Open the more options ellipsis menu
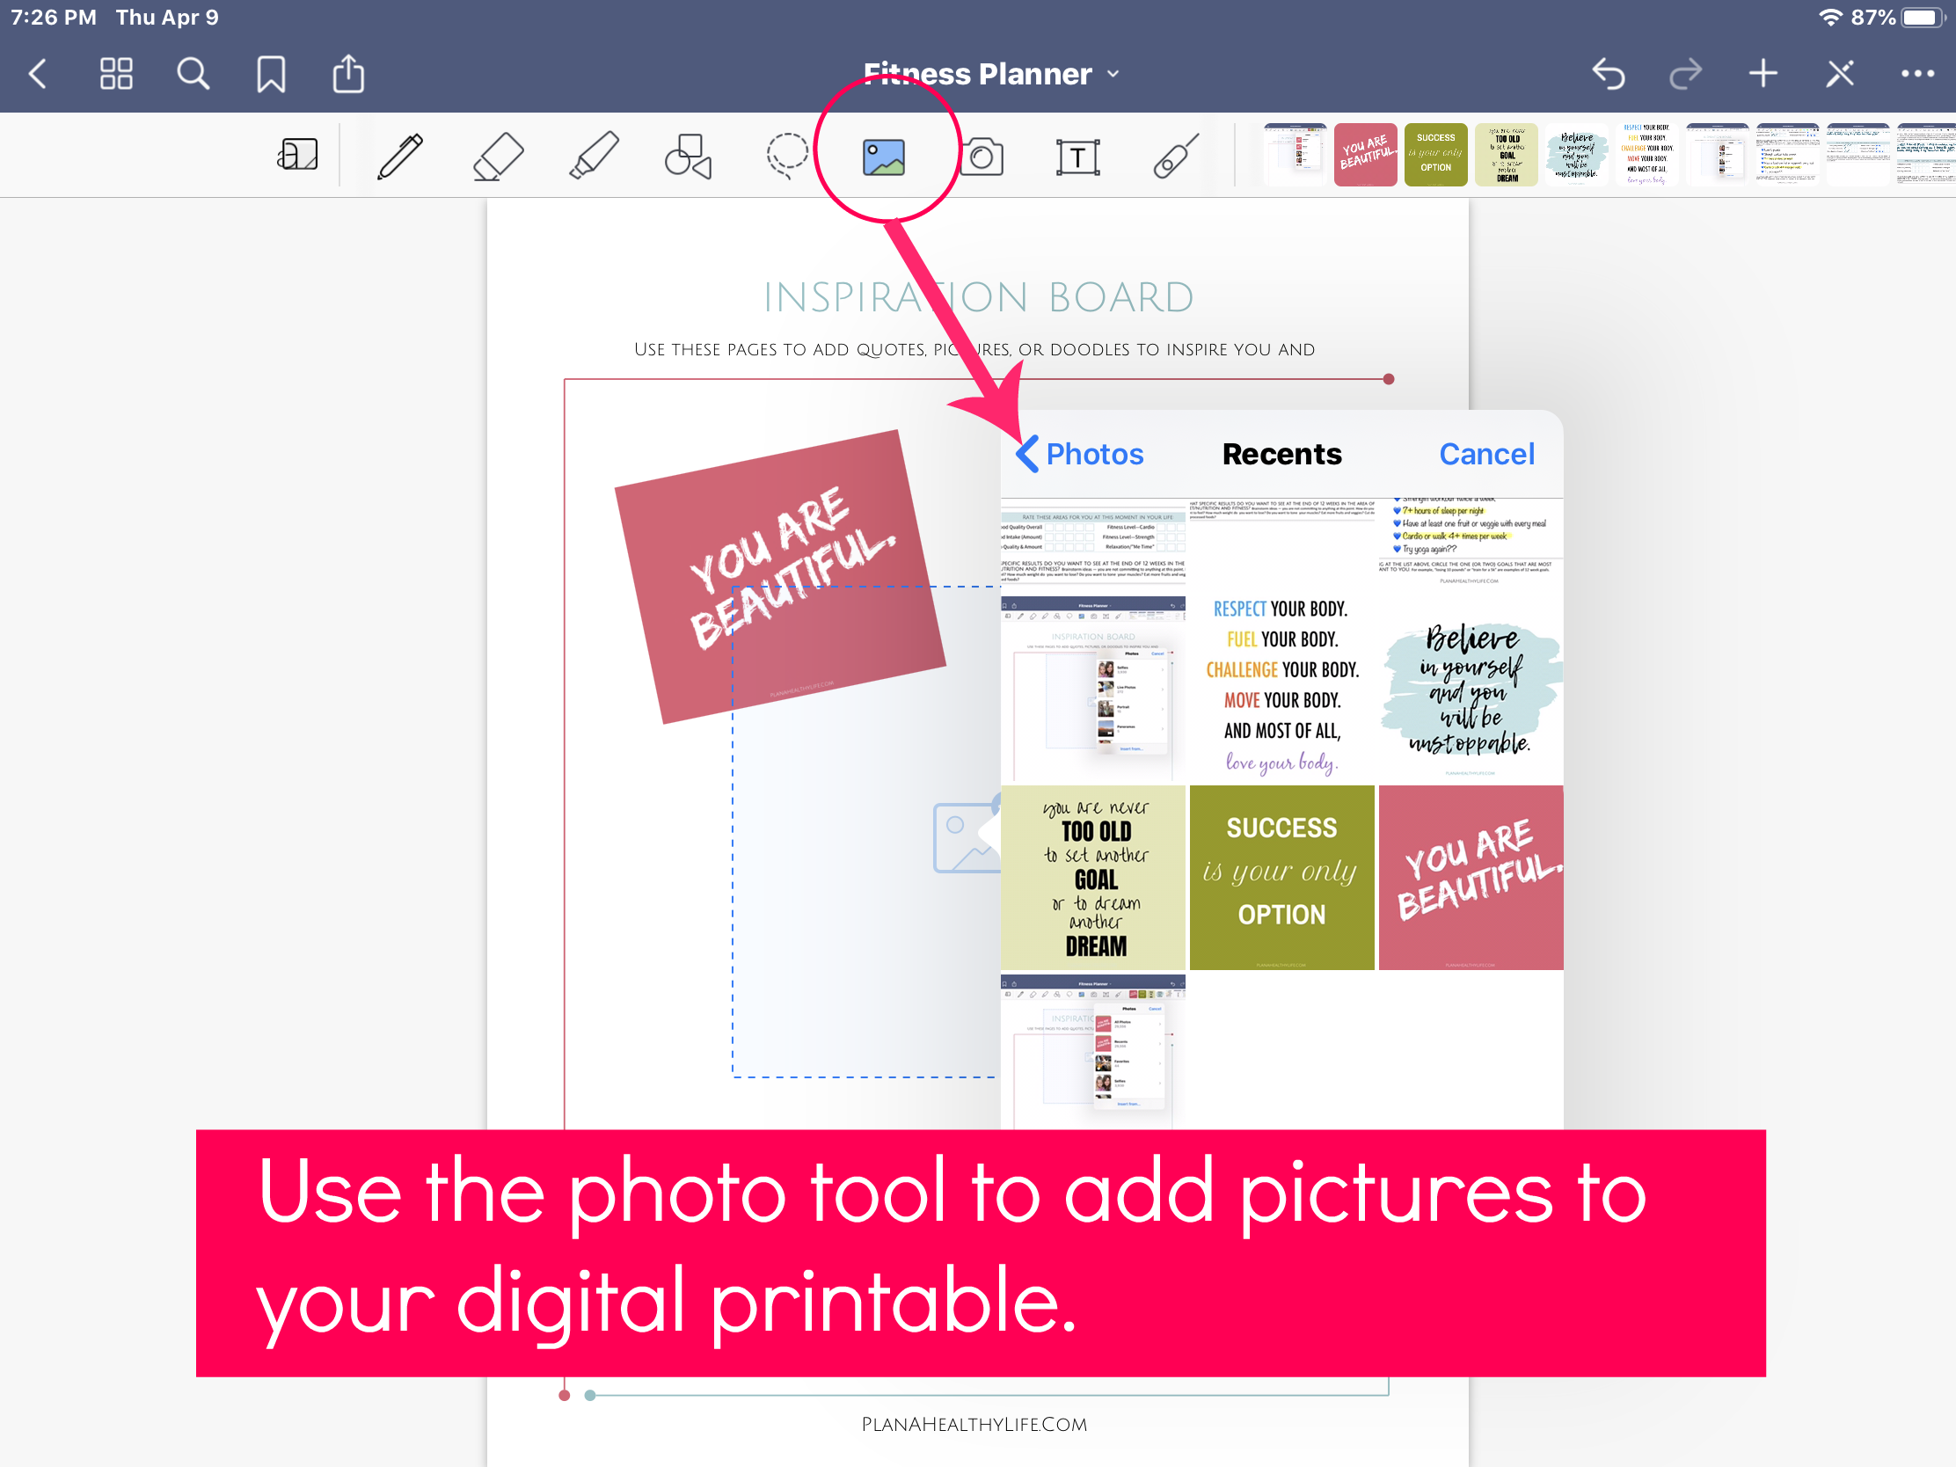 pyautogui.click(x=1917, y=73)
